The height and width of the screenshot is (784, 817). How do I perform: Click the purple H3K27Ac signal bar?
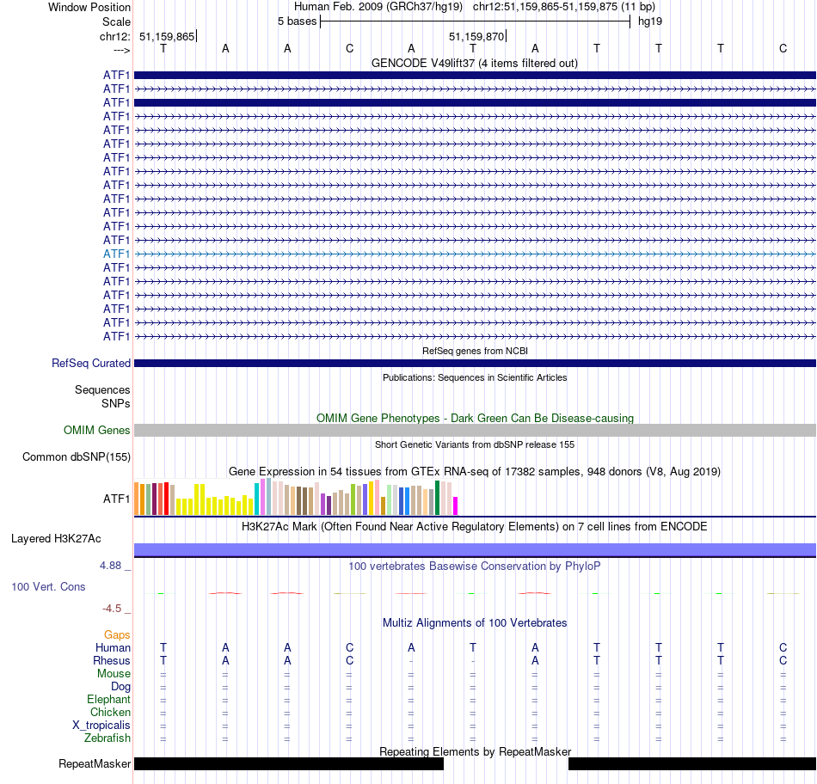pyautogui.click(x=475, y=549)
